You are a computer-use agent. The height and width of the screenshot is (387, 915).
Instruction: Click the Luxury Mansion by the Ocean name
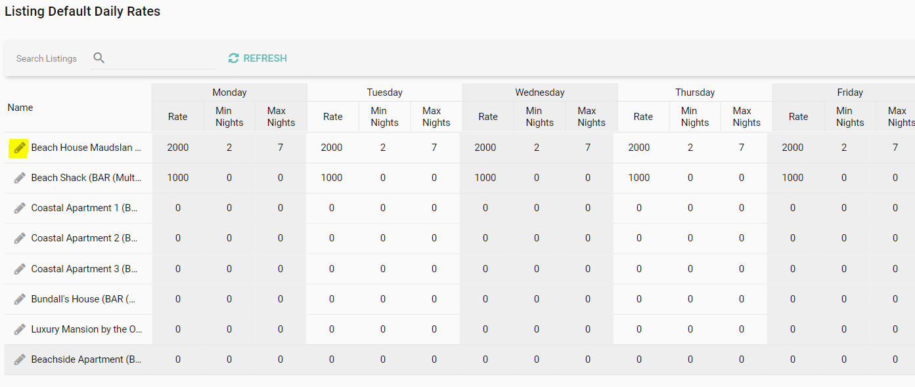pos(87,329)
